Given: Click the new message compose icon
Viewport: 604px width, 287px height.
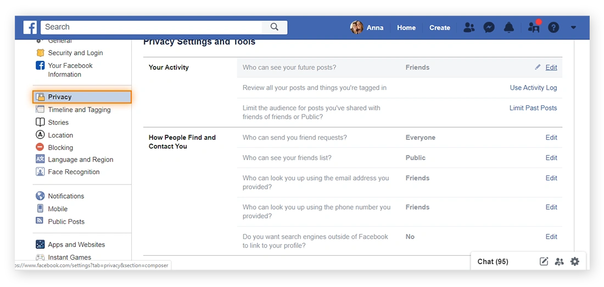Looking at the screenshot, I should point(544,261).
